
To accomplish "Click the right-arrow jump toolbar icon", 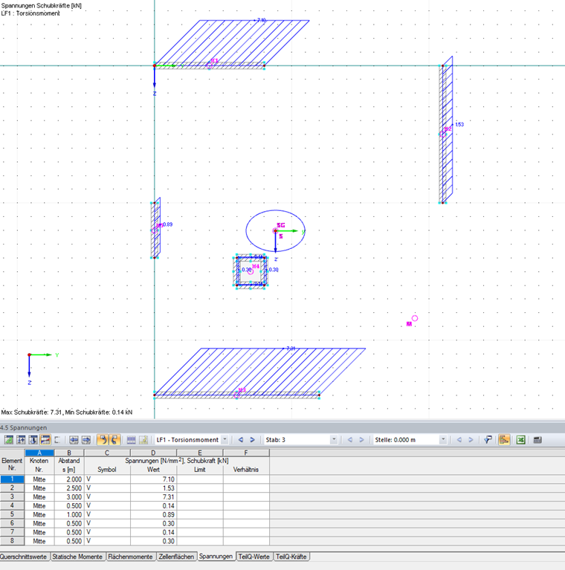I will (86, 440).
